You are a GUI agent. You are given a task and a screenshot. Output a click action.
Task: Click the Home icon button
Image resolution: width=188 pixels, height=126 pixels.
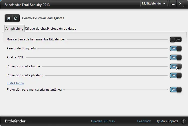(x=9, y=18)
